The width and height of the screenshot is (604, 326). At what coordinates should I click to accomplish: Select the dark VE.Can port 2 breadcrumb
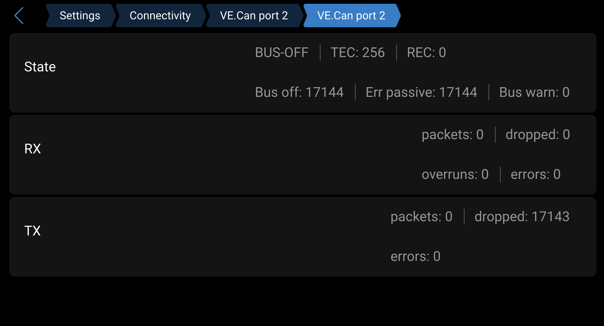pyautogui.click(x=254, y=16)
